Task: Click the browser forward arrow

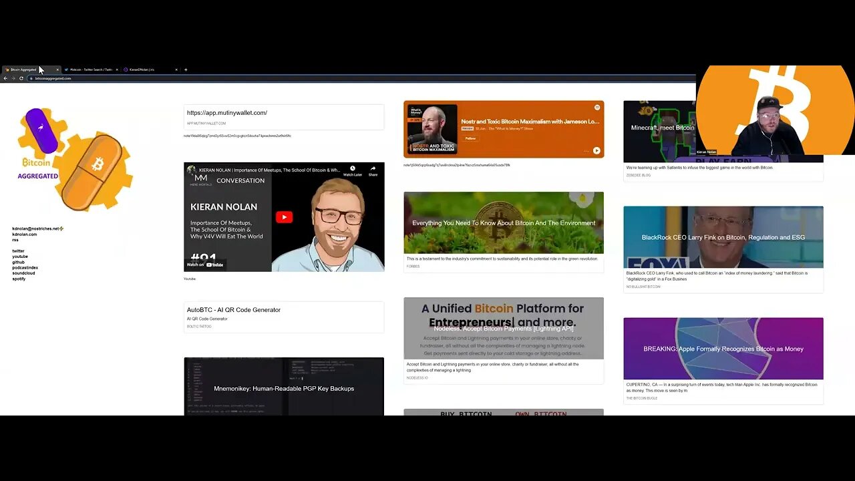Action: pyautogui.click(x=13, y=78)
